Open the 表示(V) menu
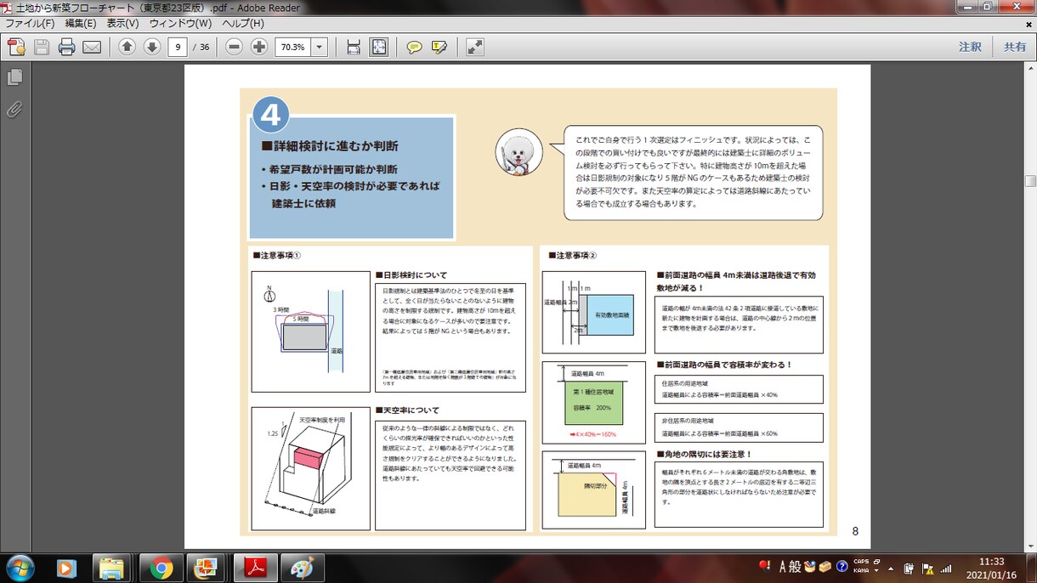This screenshot has width=1037, height=583. click(122, 24)
